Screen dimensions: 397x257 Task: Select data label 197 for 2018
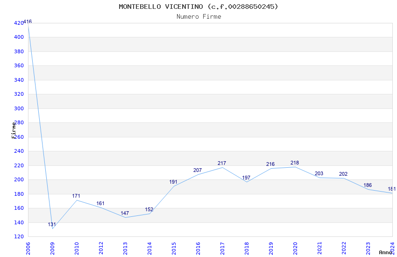(x=246, y=178)
